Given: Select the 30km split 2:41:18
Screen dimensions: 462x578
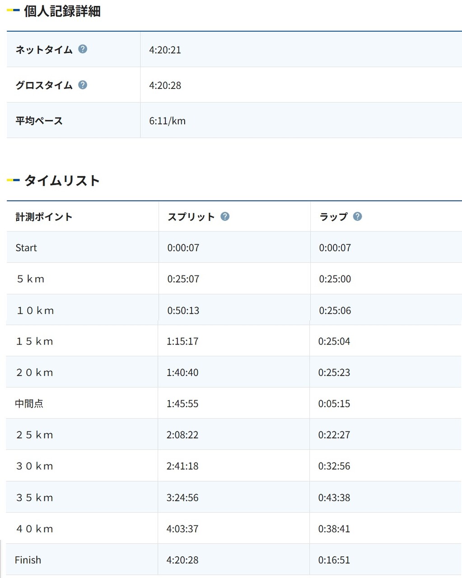Looking at the screenshot, I should (x=182, y=466).
